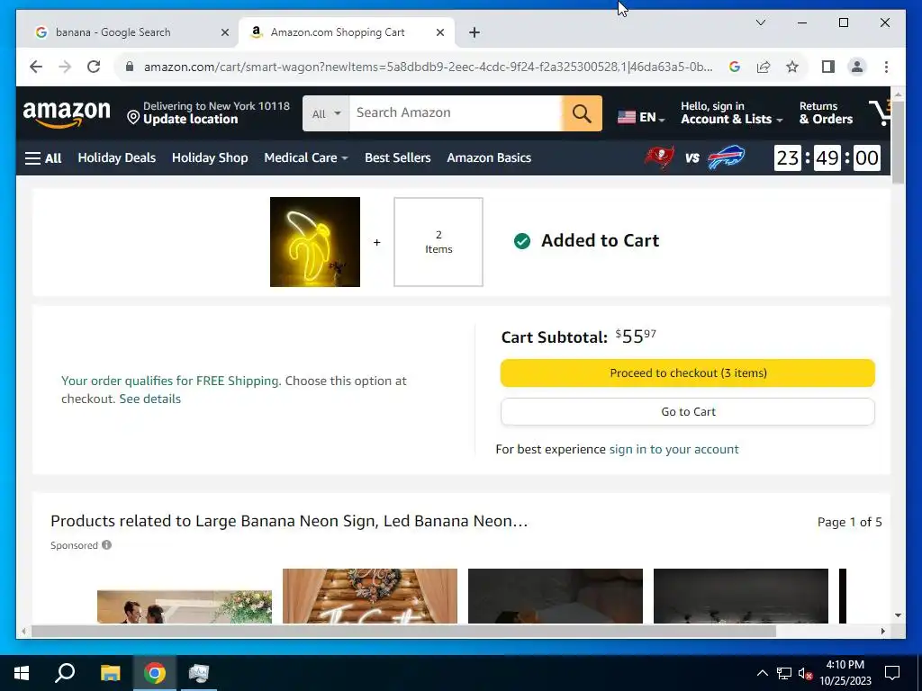
Task: Bookmark this page with the star icon
Action: point(792,67)
